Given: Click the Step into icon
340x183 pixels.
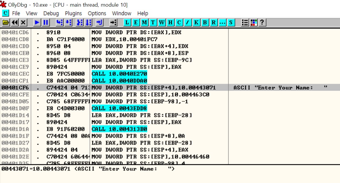Looking at the screenshot, I should [x=59, y=22].
